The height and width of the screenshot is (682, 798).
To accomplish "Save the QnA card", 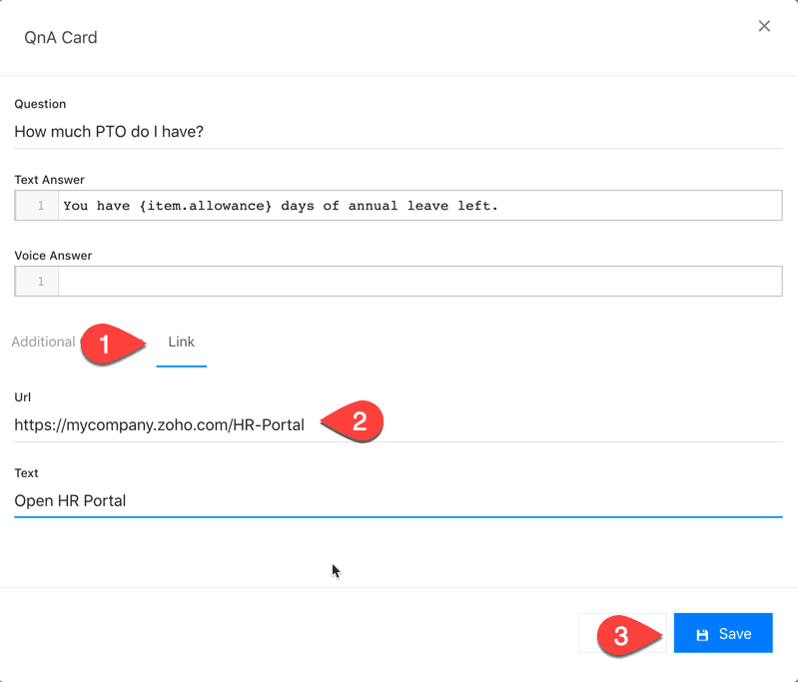I will [723, 633].
